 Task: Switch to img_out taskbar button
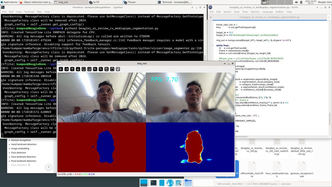[x=70, y=2]
